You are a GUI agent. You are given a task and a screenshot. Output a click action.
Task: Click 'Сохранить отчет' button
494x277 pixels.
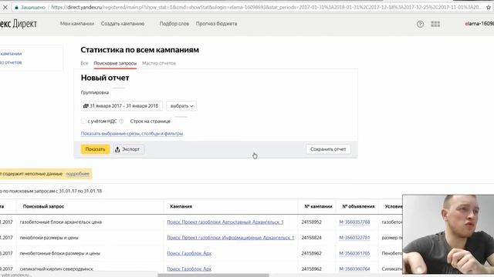[328, 149]
